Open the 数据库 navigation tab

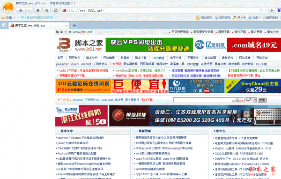click(x=125, y=58)
